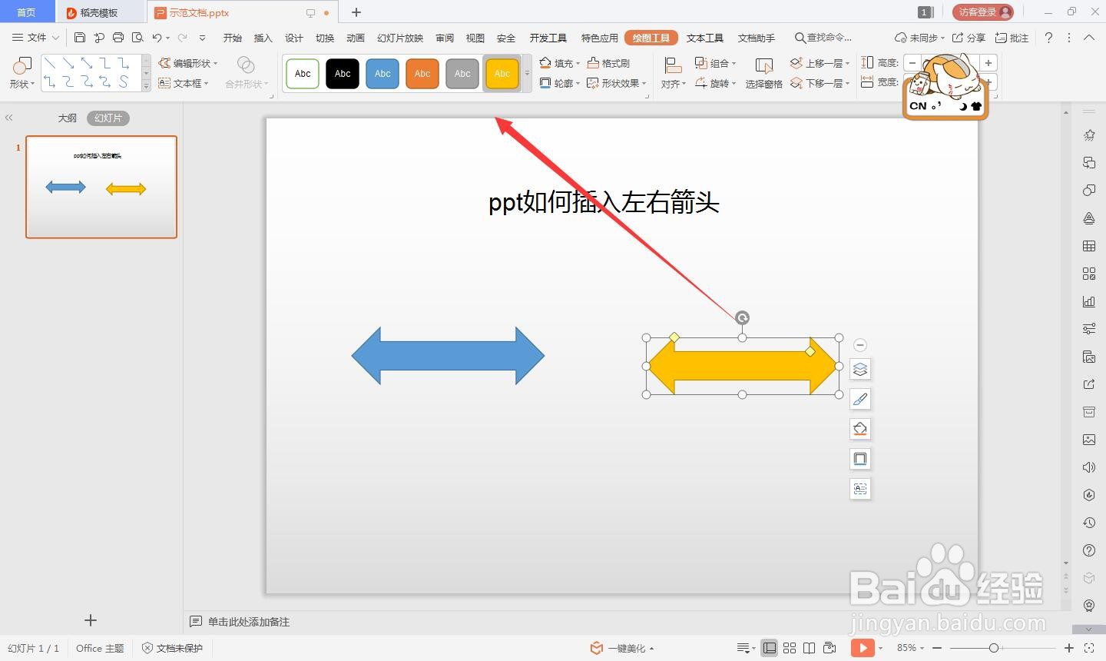This screenshot has width=1106, height=661.
Task: Open the 开始 ribbon tab
Action: click(233, 38)
